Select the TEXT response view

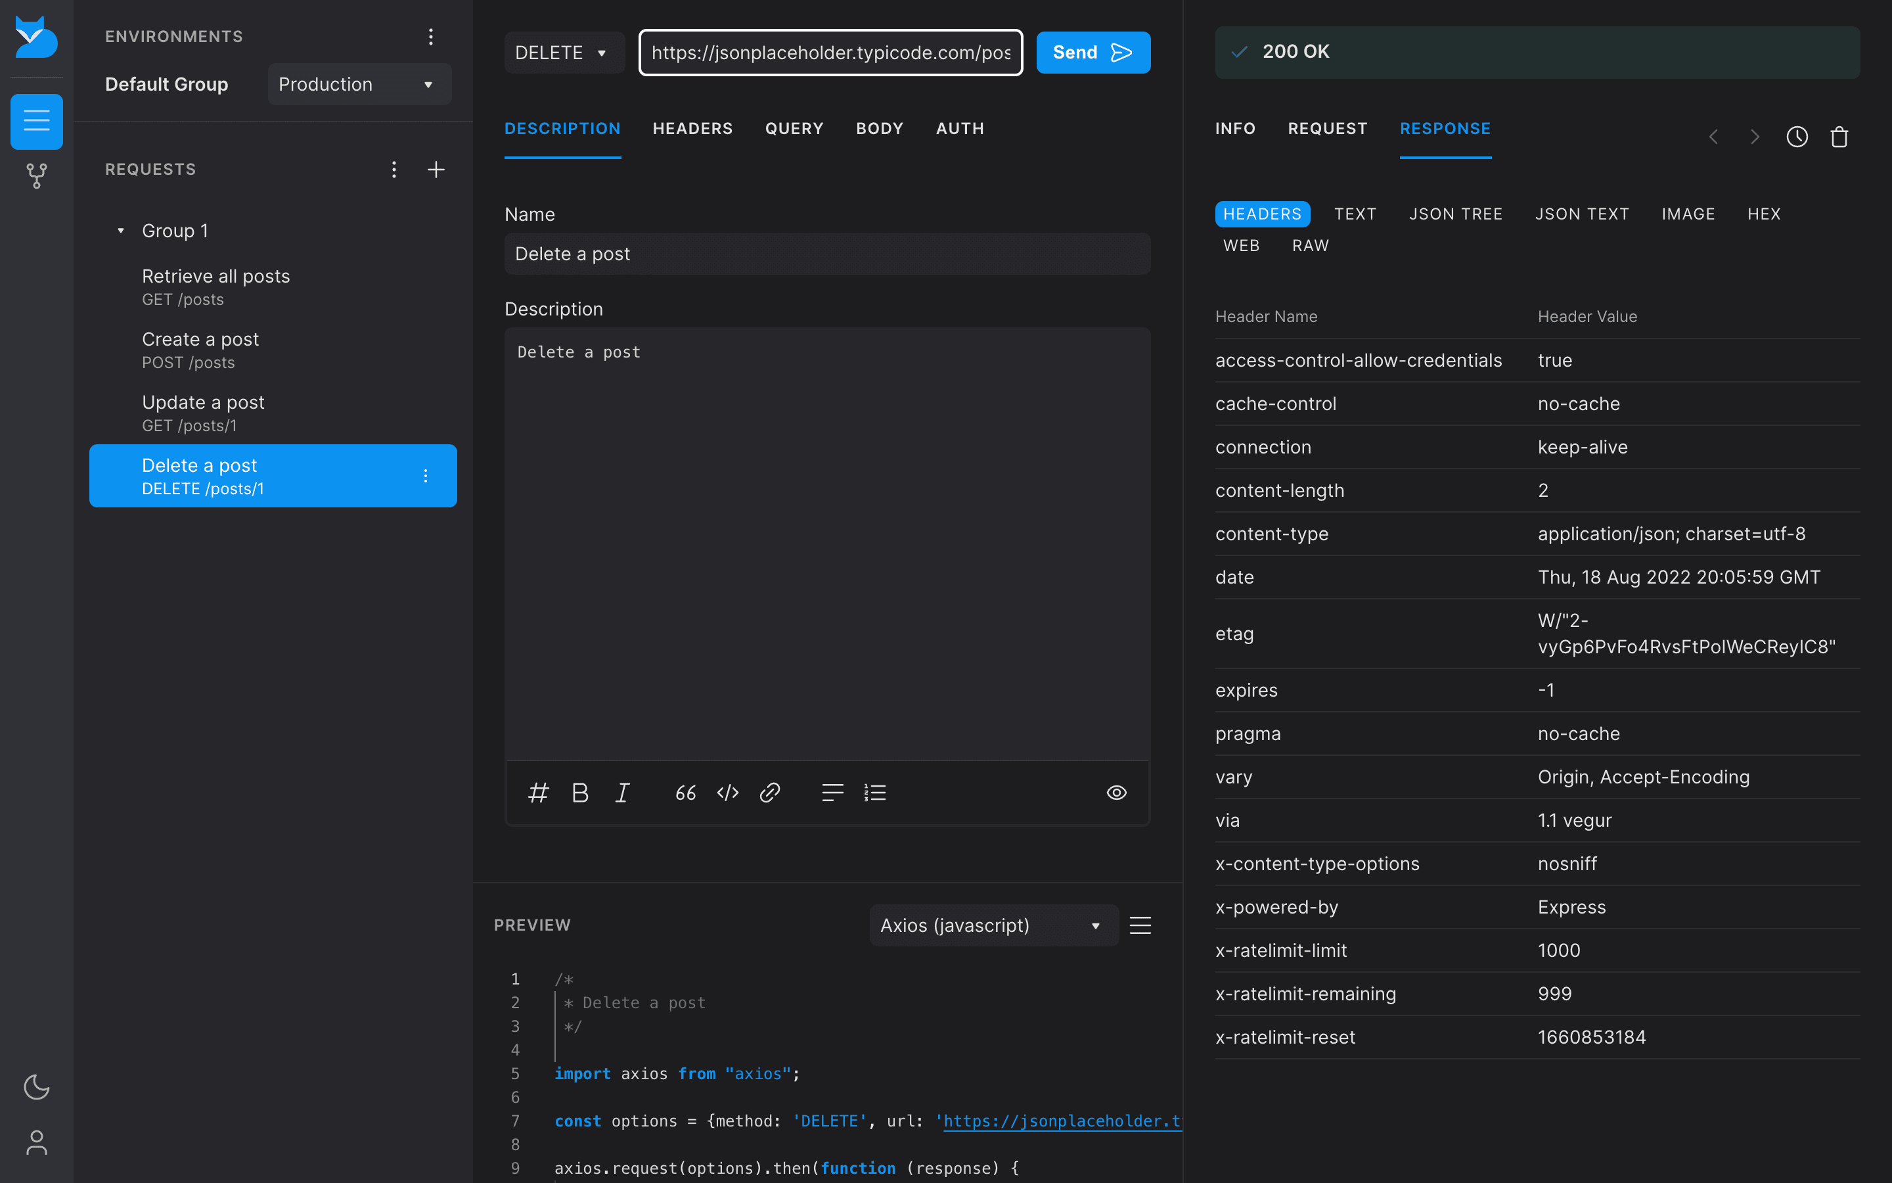tap(1355, 214)
